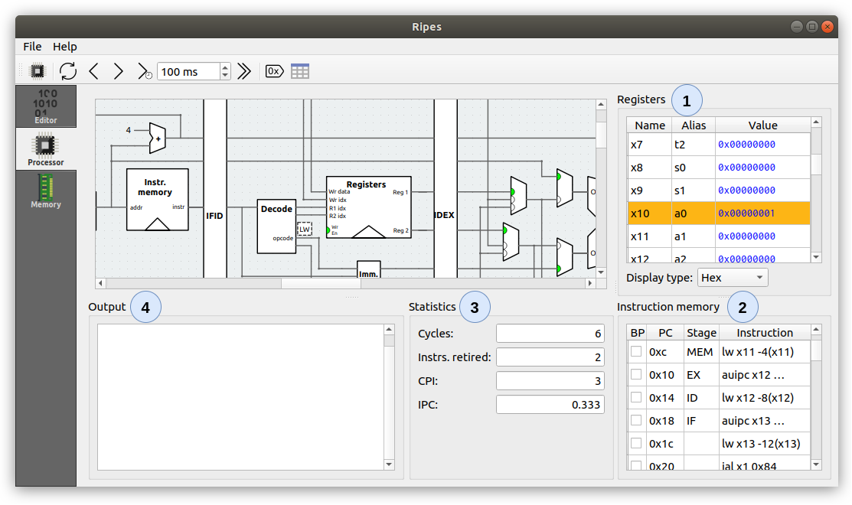Increase the clock interval with the spinner up arrow
The width and height of the screenshot is (852, 505).
(x=225, y=67)
